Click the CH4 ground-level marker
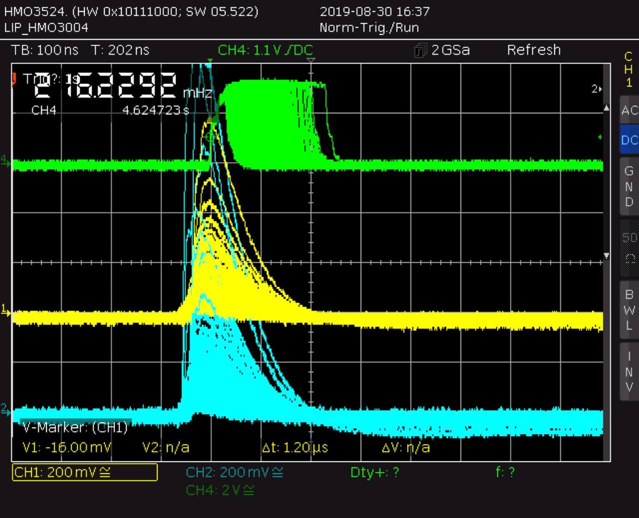Image resolution: width=639 pixels, height=518 pixels. click(x=5, y=160)
